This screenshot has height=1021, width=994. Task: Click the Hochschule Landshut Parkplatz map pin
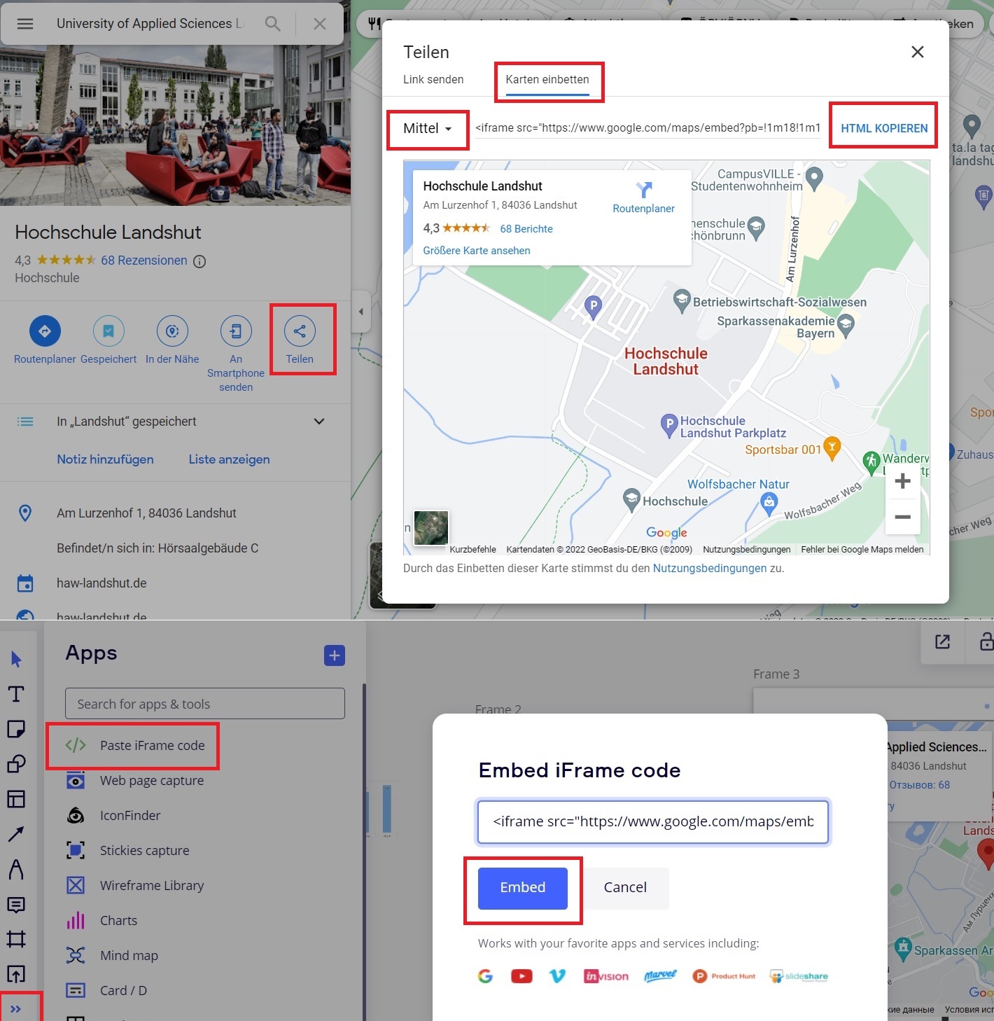(x=669, y=424)
